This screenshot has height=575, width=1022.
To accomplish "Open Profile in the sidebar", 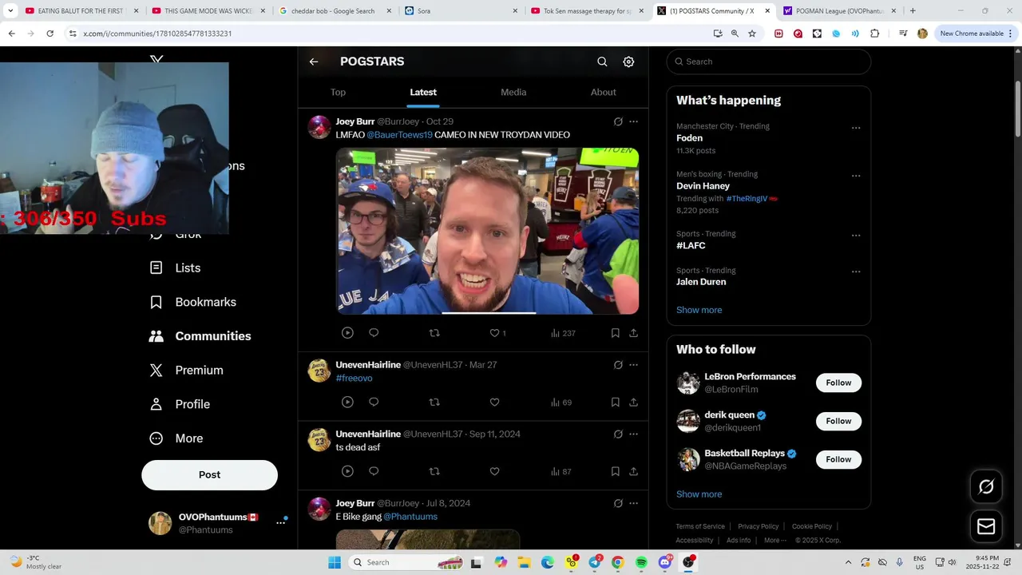I will click(x=180, y=404).
